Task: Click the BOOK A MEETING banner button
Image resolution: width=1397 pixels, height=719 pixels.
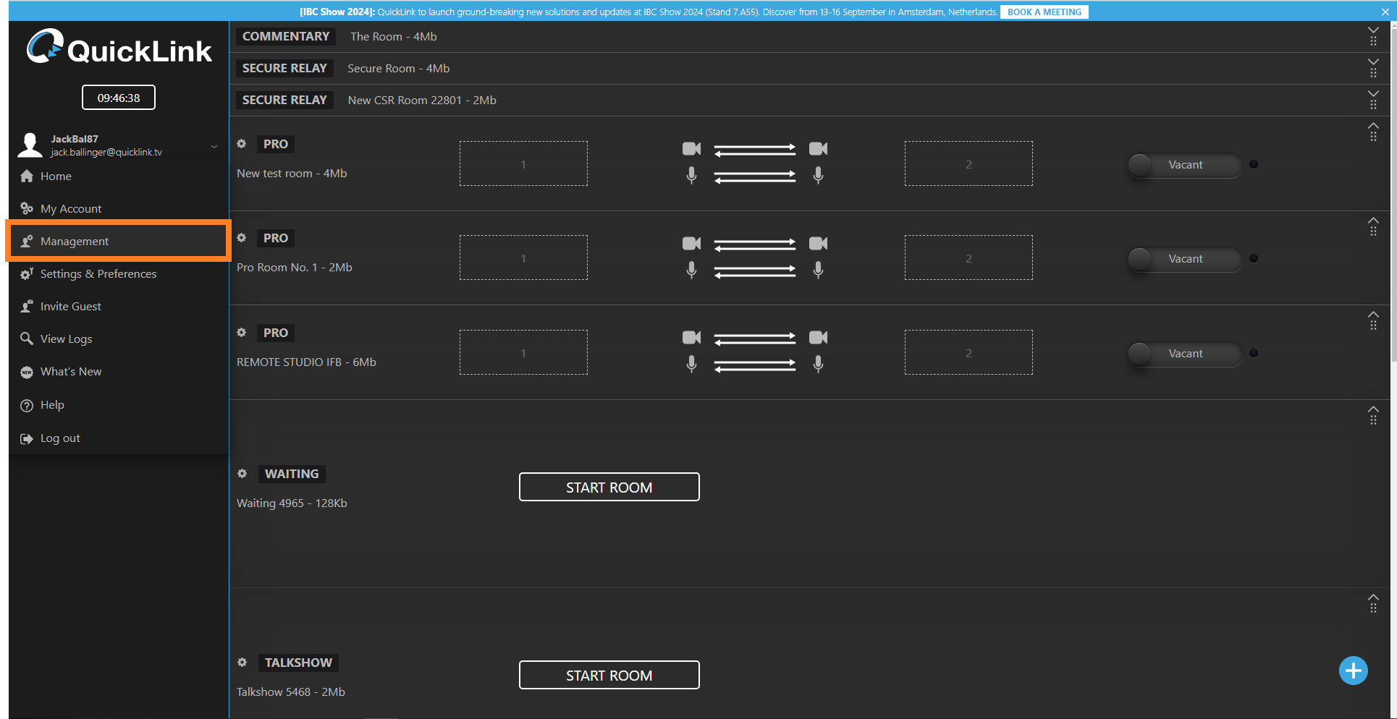Action: coord(1044,12)
